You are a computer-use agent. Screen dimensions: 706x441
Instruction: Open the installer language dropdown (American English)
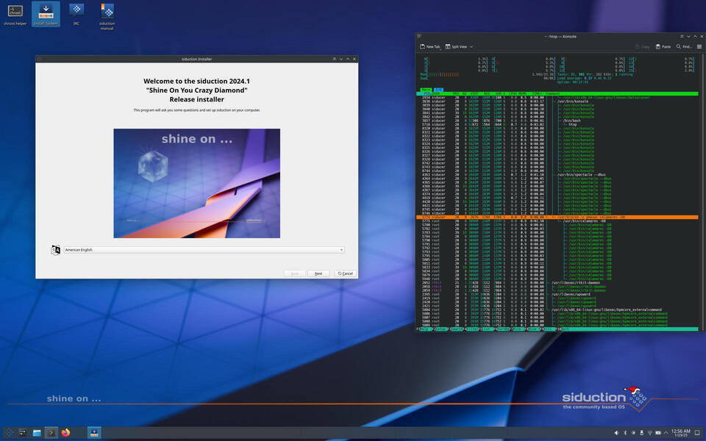click(x=204, y=250)
